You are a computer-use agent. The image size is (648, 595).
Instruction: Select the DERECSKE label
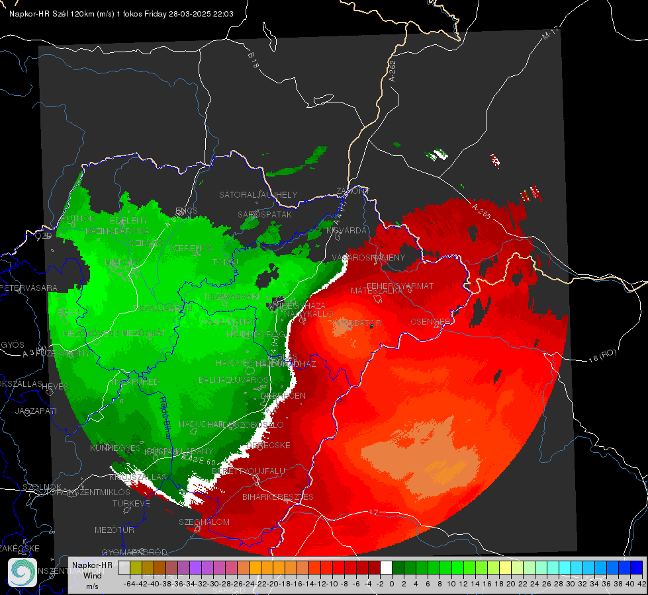[x=268, y=446]
